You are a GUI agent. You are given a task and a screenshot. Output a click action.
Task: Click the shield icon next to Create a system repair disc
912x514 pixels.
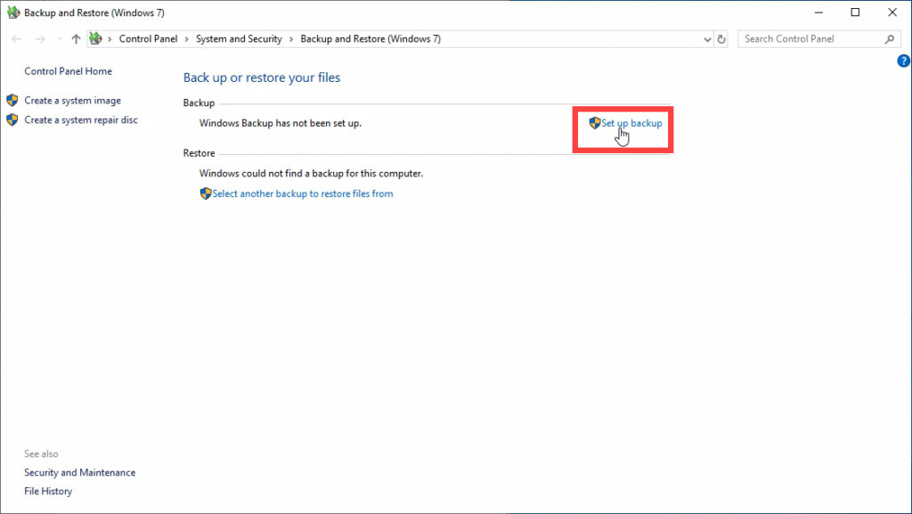(12, 119)
